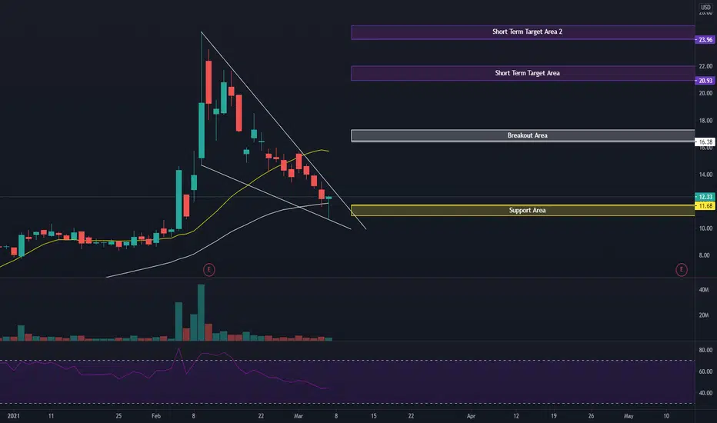Click the 12.33 current price label
Screen dimensions: 717x423
[705, 197]
